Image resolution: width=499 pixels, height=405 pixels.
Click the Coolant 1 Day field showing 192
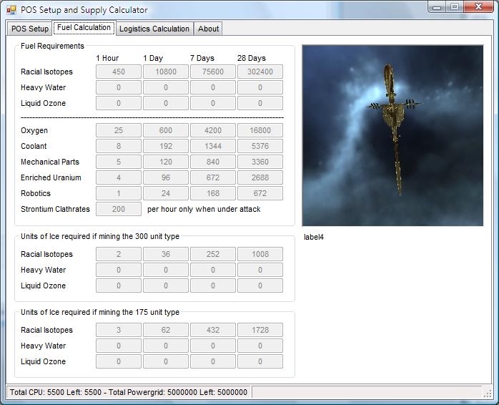[165, 146]
